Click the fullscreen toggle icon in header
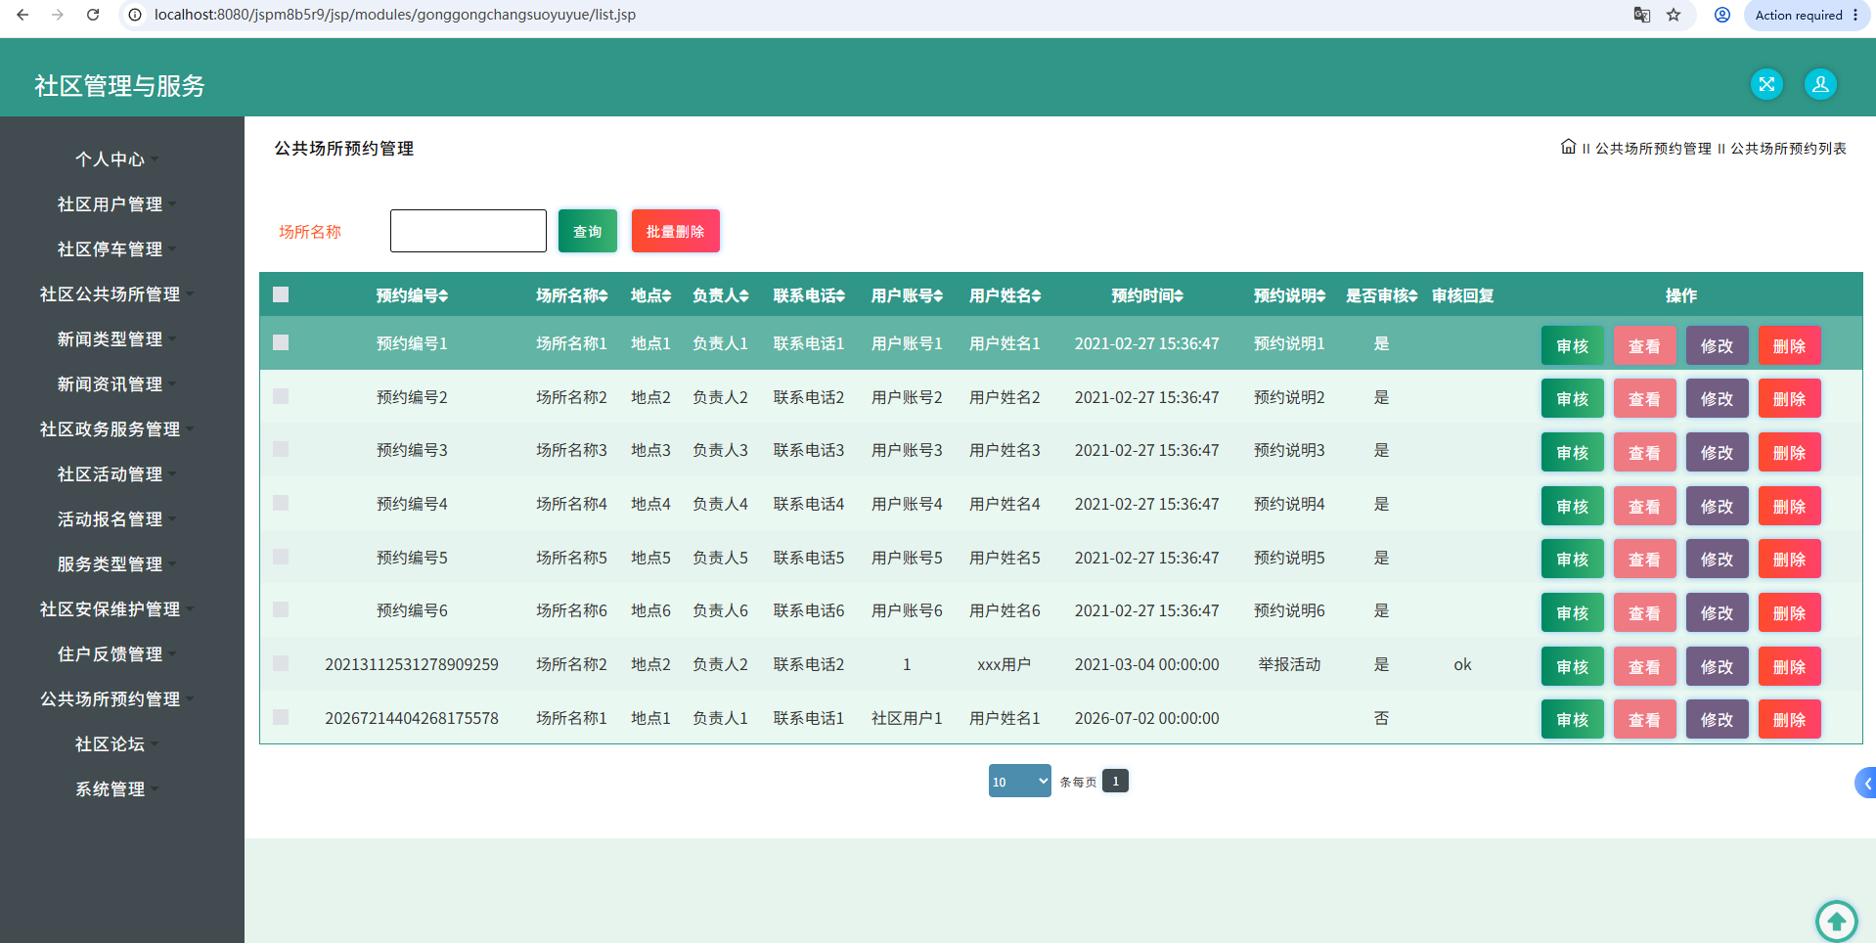The height and width of the screenshot is (943, 1876). [1766, 84]
